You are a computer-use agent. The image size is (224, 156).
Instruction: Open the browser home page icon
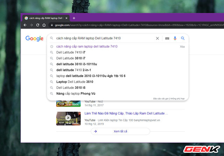pyautogui.click(x=44, y=25)
